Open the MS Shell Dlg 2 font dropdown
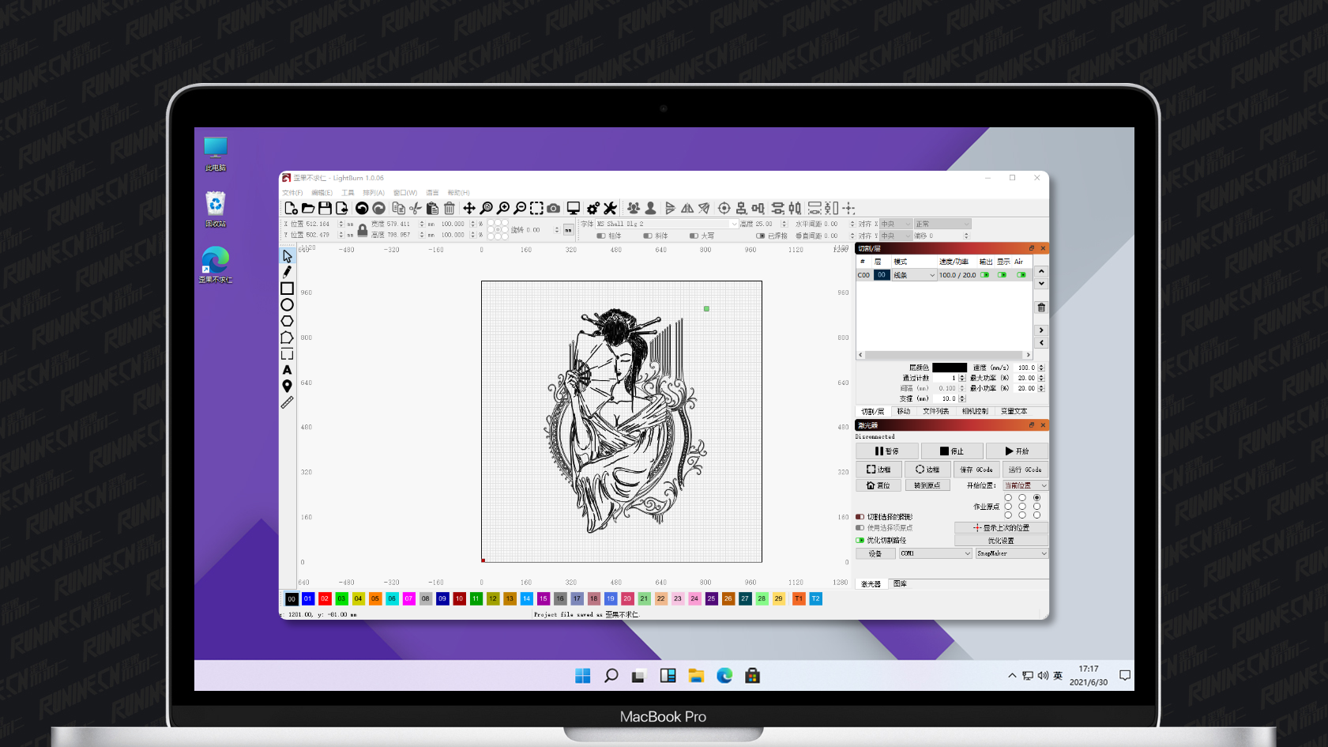This screenshot has width=1328, height=747. point(667,224)
